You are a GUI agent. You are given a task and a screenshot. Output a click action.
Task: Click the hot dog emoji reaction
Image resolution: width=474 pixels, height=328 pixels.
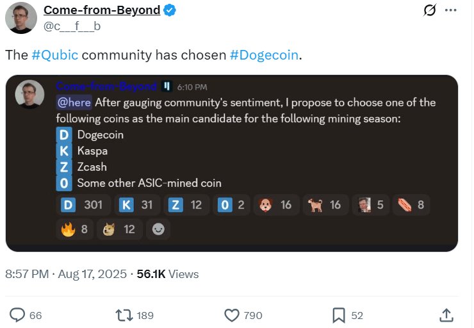[x=411, y=205]
